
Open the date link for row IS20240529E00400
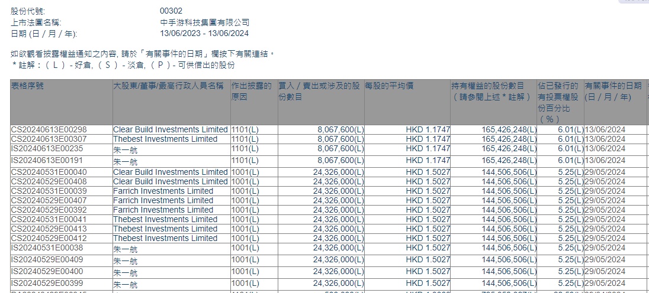point(605,272)
